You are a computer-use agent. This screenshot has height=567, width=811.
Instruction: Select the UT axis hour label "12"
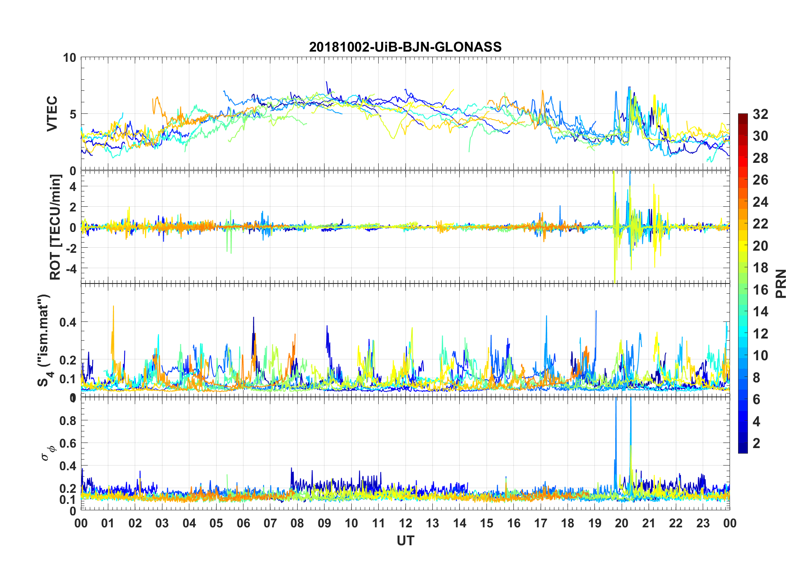(x=405, y=523)
